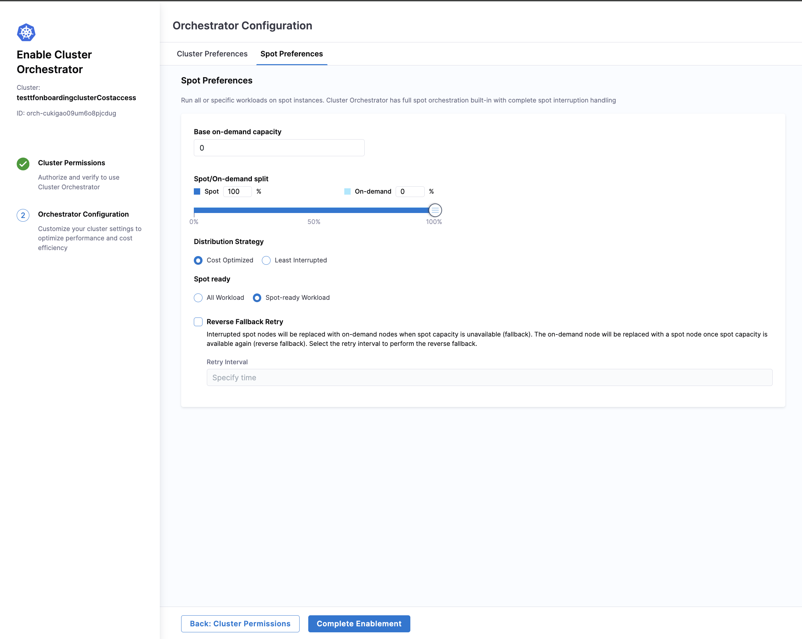Image resolution: width=802 pixels, height=639 pixels.
Task: Enable Reverse Fallback Retry checkbox
Action: pyautogui.click(x=198, y=322)
